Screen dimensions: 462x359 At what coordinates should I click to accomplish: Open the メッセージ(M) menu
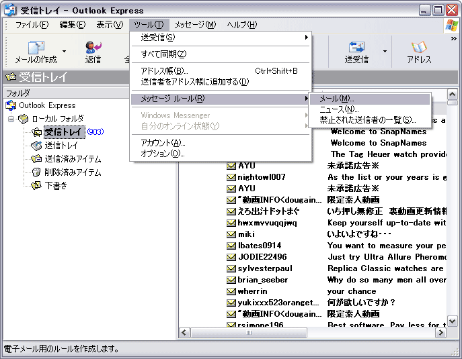[195, 25]
